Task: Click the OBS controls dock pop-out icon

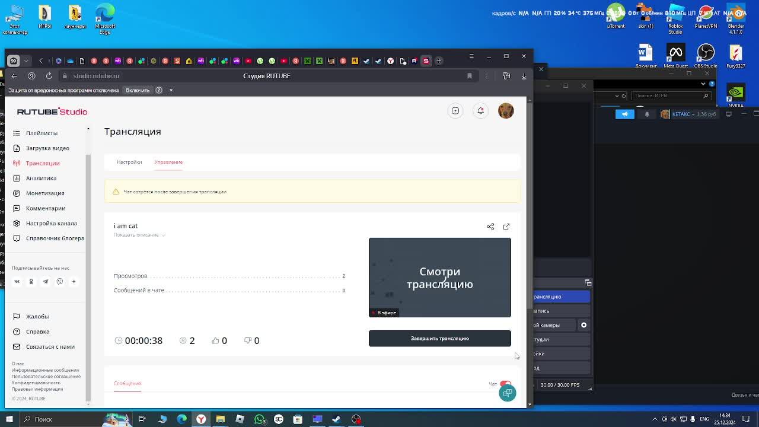Action: 588,282
